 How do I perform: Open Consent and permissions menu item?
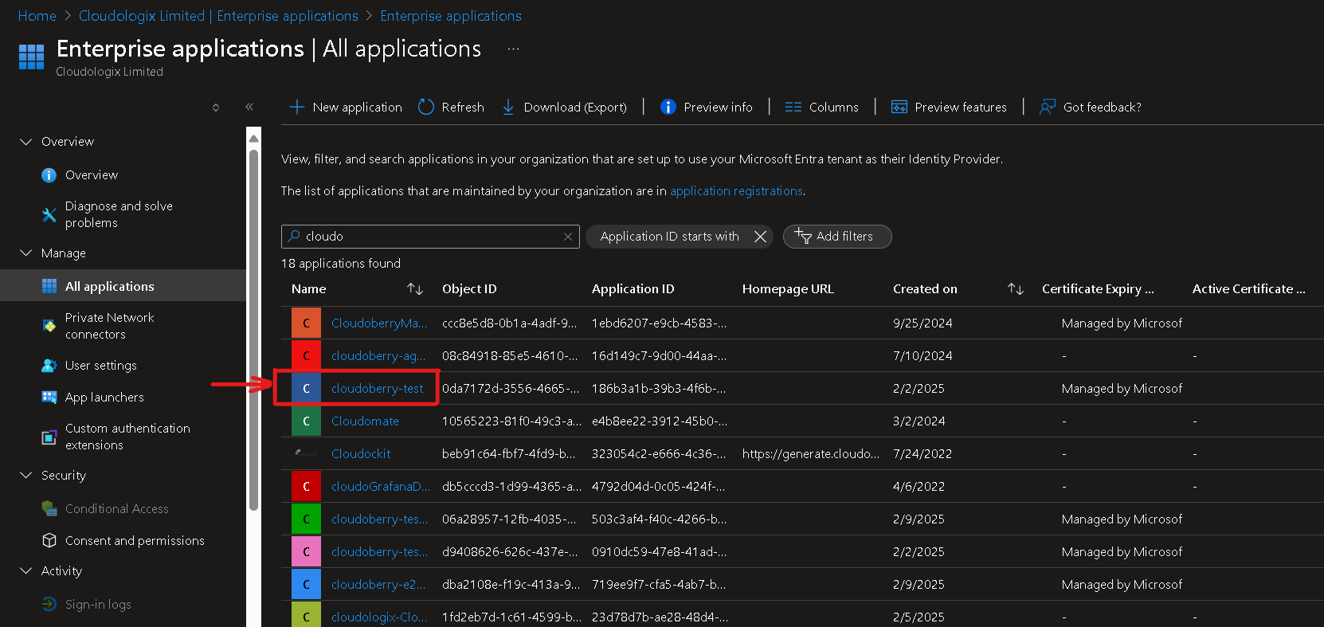[135, 541]
